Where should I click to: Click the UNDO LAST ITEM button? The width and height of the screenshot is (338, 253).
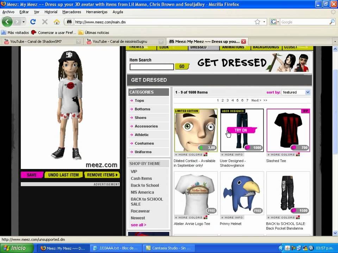64,175
